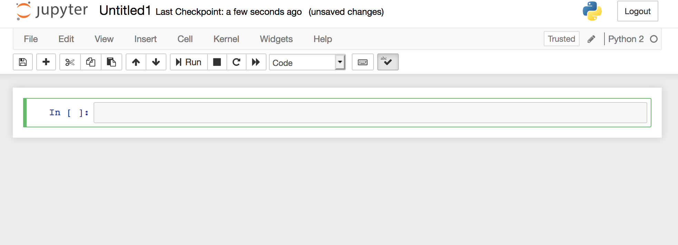Restart the kernel circular arrow icon
This screenshot has width=678, height=245.
236,62
